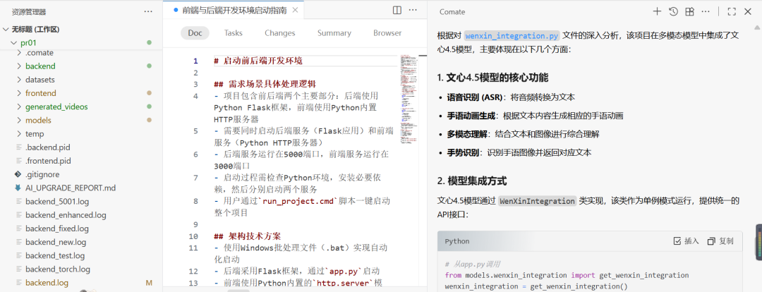Click the backend_5001.log file icon
The height and width of the screenshot is (292, 762).
click(x=18, y=201)
